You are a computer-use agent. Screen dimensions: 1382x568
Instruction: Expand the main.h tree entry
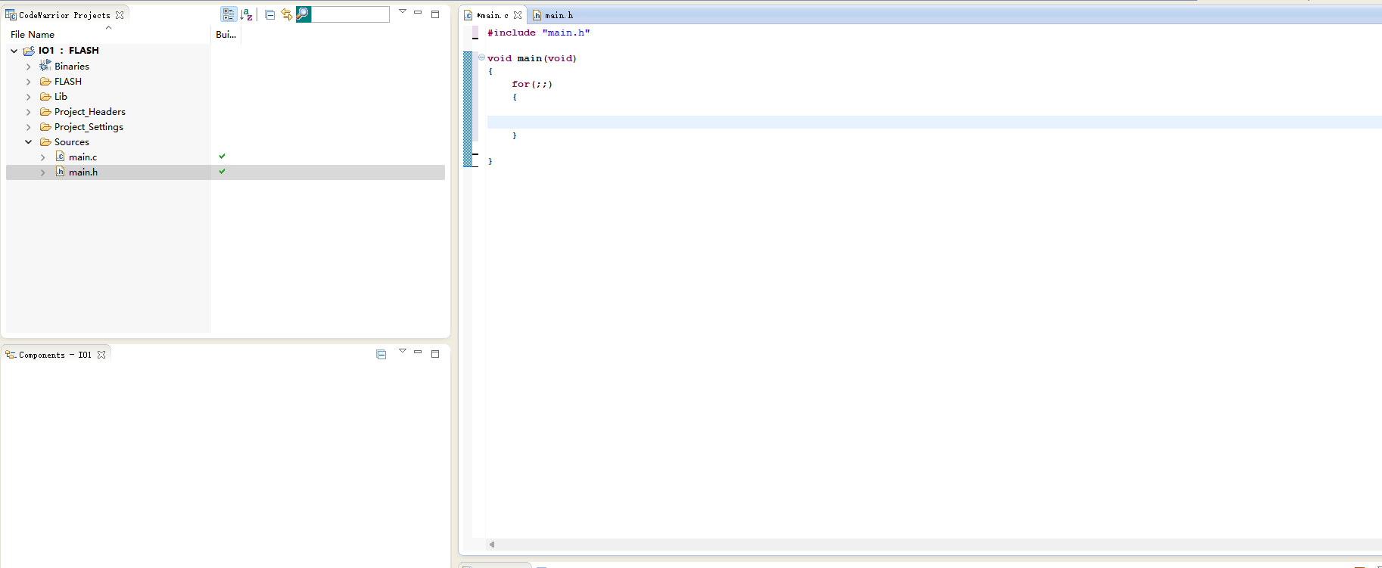click(x=43, y=172)
